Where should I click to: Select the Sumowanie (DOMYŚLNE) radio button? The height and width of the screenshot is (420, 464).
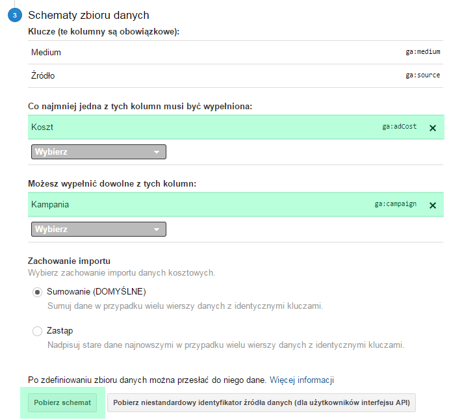pyautogui.click(x=37, y=292)
